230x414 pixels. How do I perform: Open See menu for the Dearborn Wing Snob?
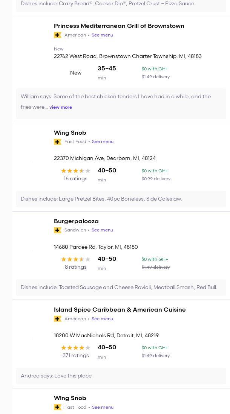(103, 142)
